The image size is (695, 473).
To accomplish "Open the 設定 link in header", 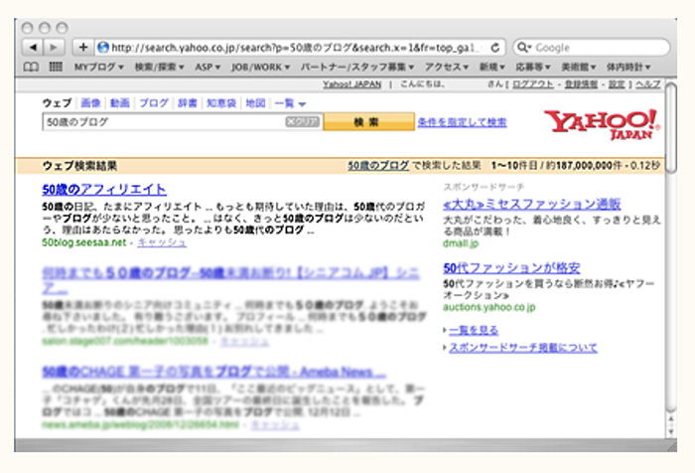I will [x=617, y=84].
